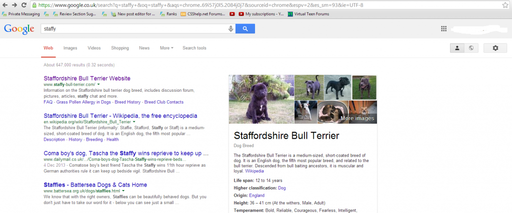512x213 pixels.
Task: Open thumbnail of black dog on pavement
Action: [337, 87]
